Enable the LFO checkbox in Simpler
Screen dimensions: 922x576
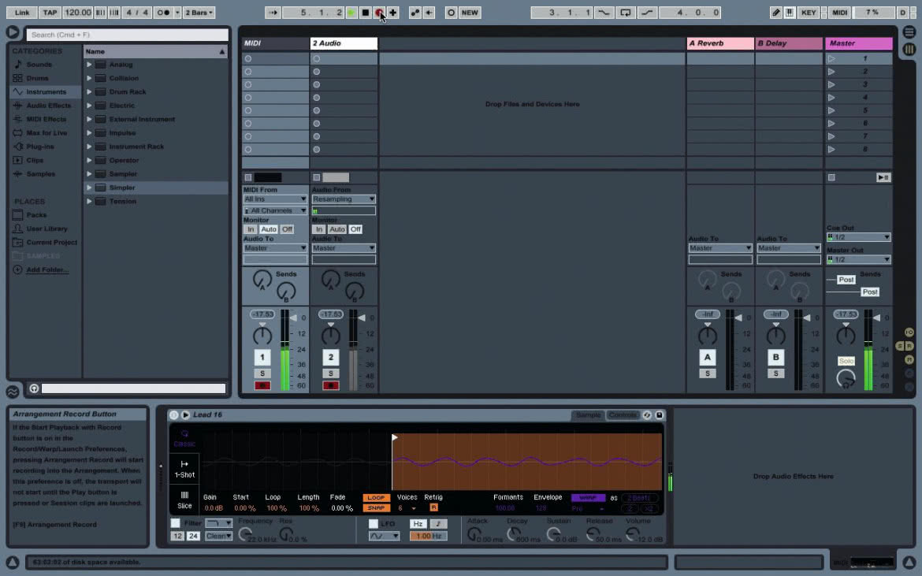click(373, 524)
